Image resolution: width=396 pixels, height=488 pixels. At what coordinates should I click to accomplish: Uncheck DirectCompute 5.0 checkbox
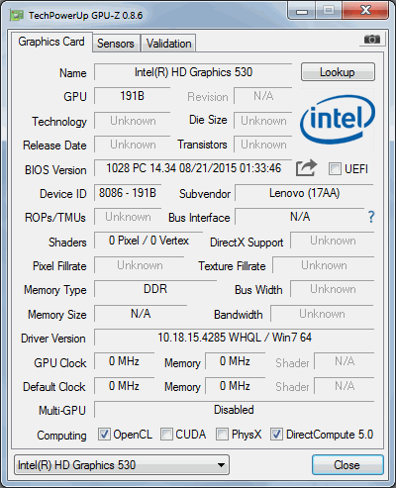[276, 435]
